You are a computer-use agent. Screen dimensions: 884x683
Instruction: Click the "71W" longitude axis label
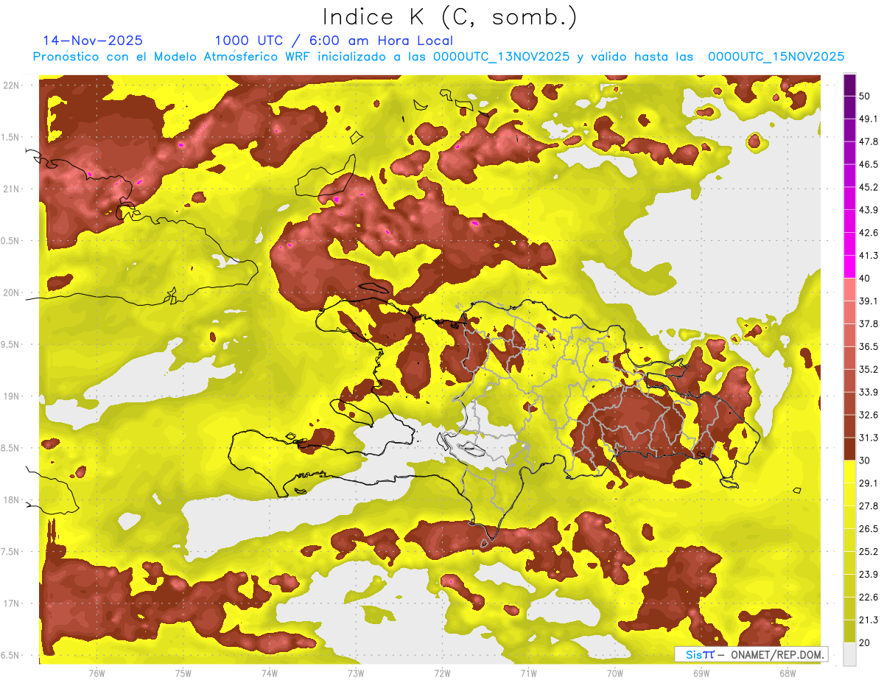[528, 673]
